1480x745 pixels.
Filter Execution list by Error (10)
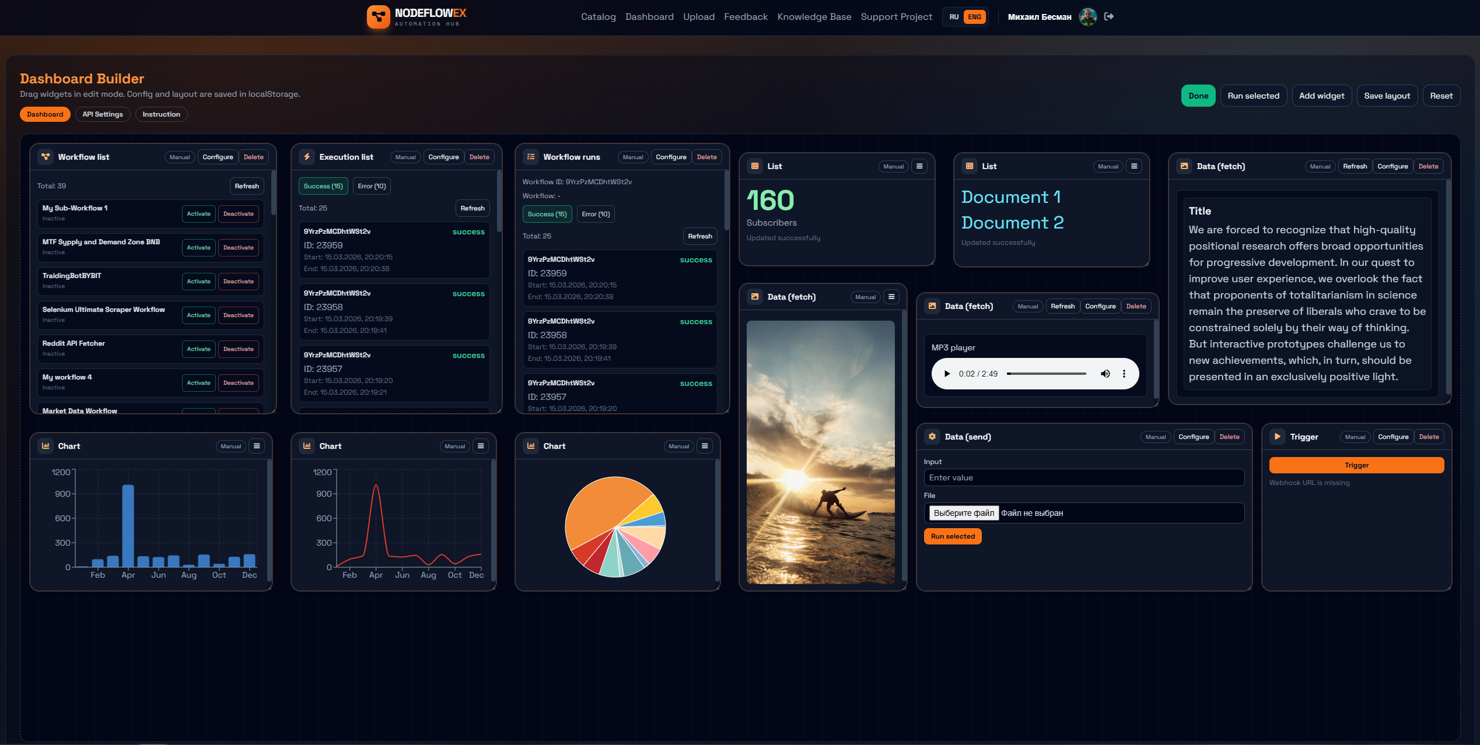point(372,185)
